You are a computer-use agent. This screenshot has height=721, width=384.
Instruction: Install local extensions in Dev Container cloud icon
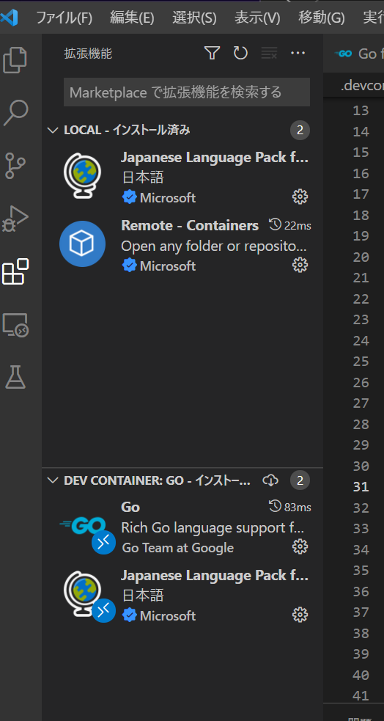270,480
